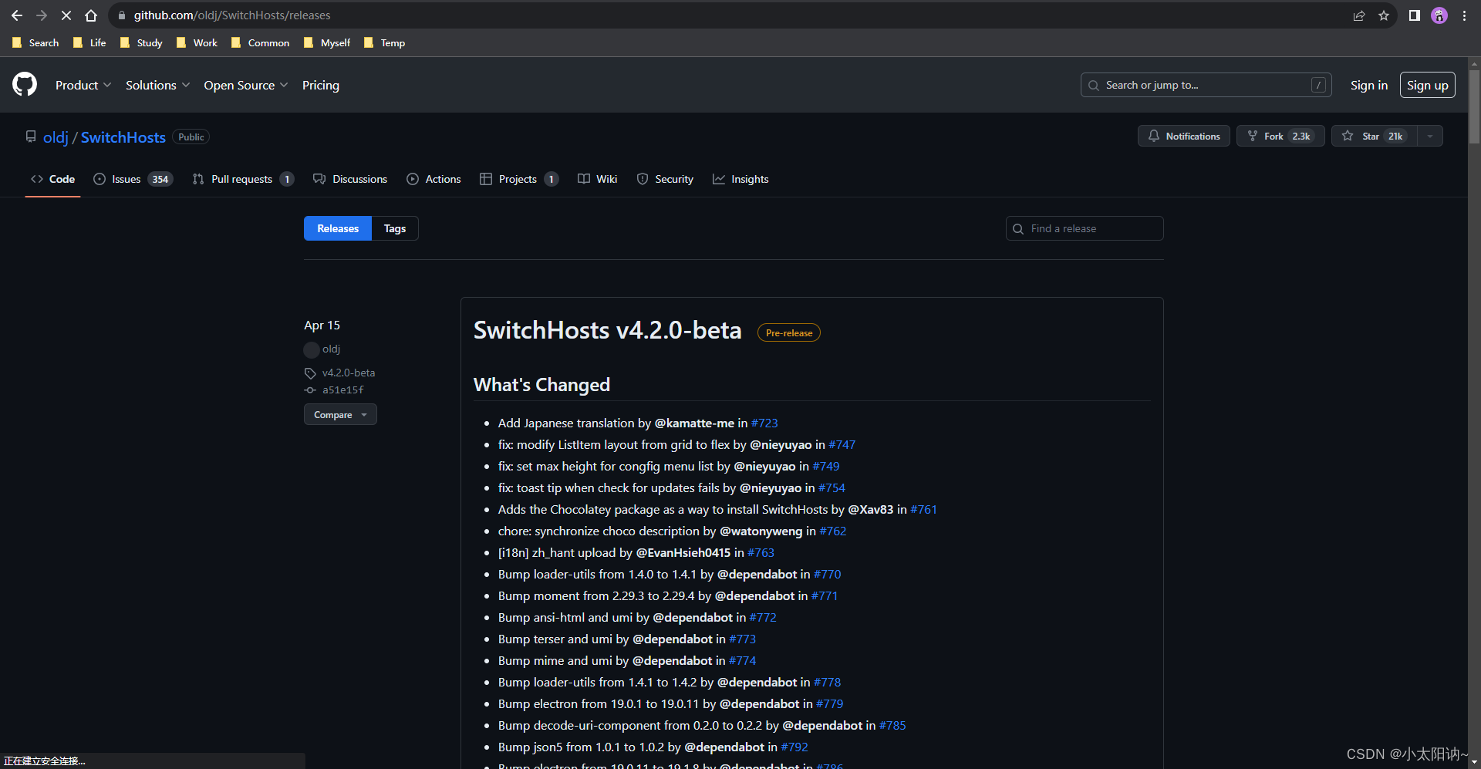Click the Notifications button

click(1184, 136)
